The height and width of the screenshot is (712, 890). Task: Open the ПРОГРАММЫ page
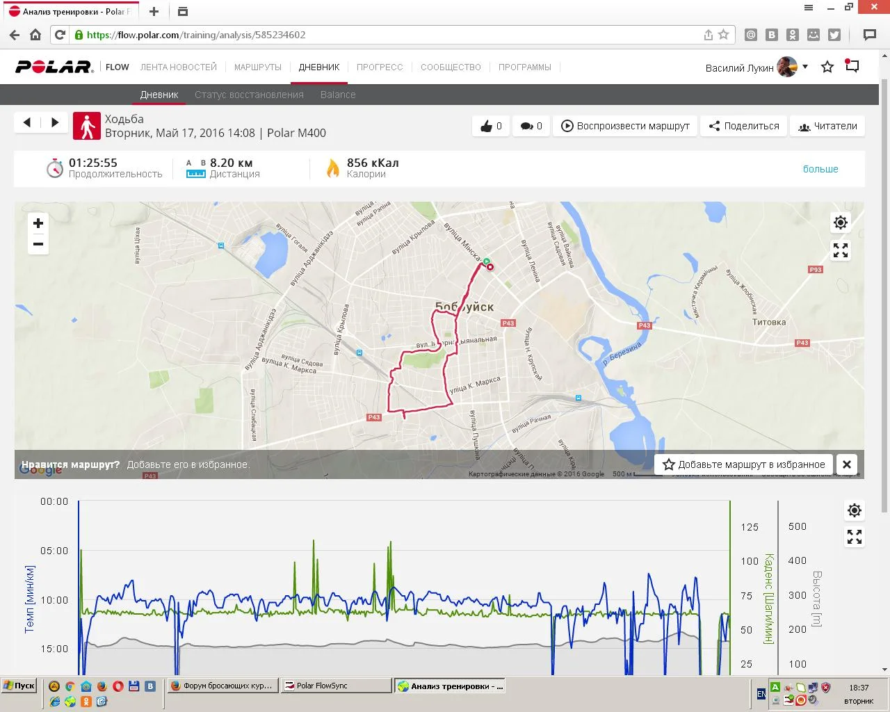click(x=525, y=67)
